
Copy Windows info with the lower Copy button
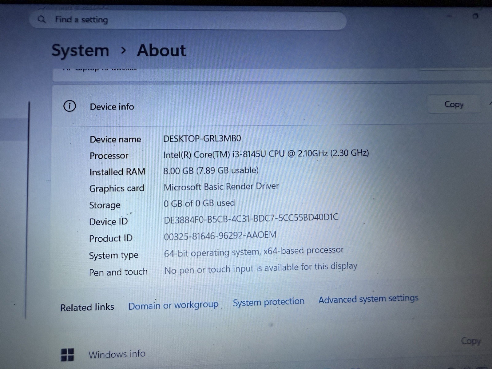pos(470,341)
